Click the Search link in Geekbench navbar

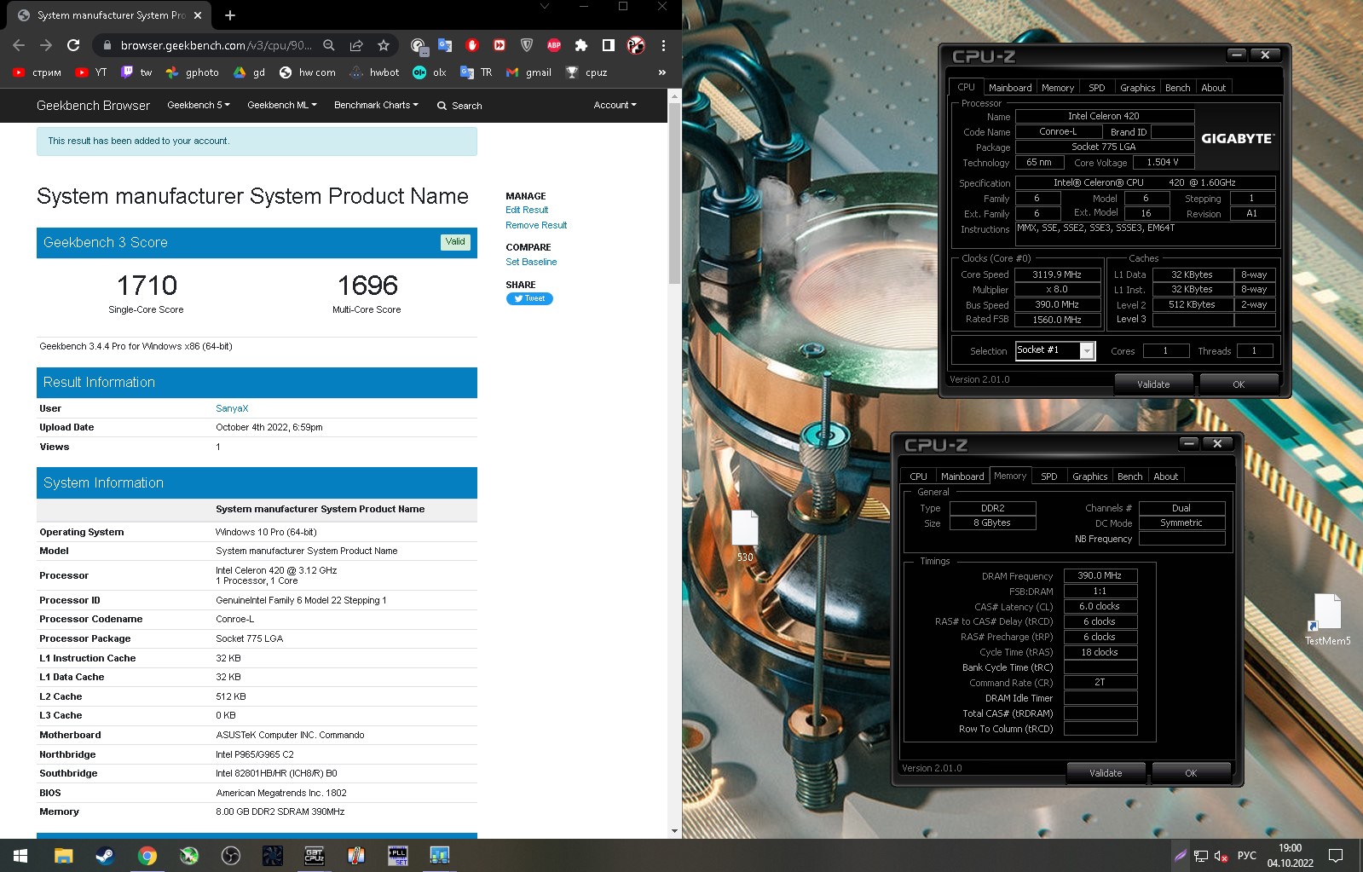(459, 106)
